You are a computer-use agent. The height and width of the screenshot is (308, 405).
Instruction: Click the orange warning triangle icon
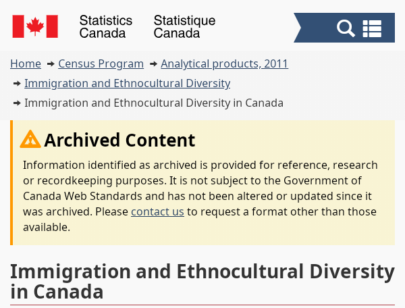(30, 139)
